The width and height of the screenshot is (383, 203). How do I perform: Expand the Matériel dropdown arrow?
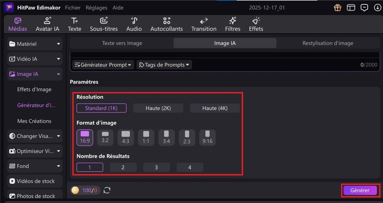tap(58, 44)
